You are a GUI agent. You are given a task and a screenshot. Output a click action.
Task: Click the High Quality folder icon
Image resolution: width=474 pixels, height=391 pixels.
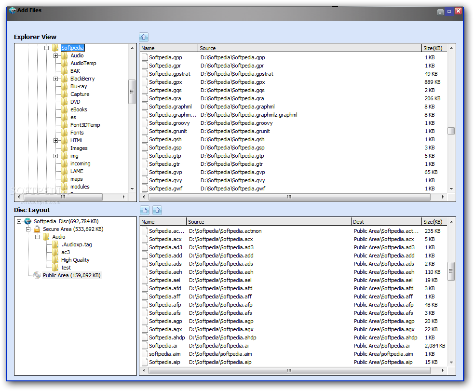click(x=55, y=260)
